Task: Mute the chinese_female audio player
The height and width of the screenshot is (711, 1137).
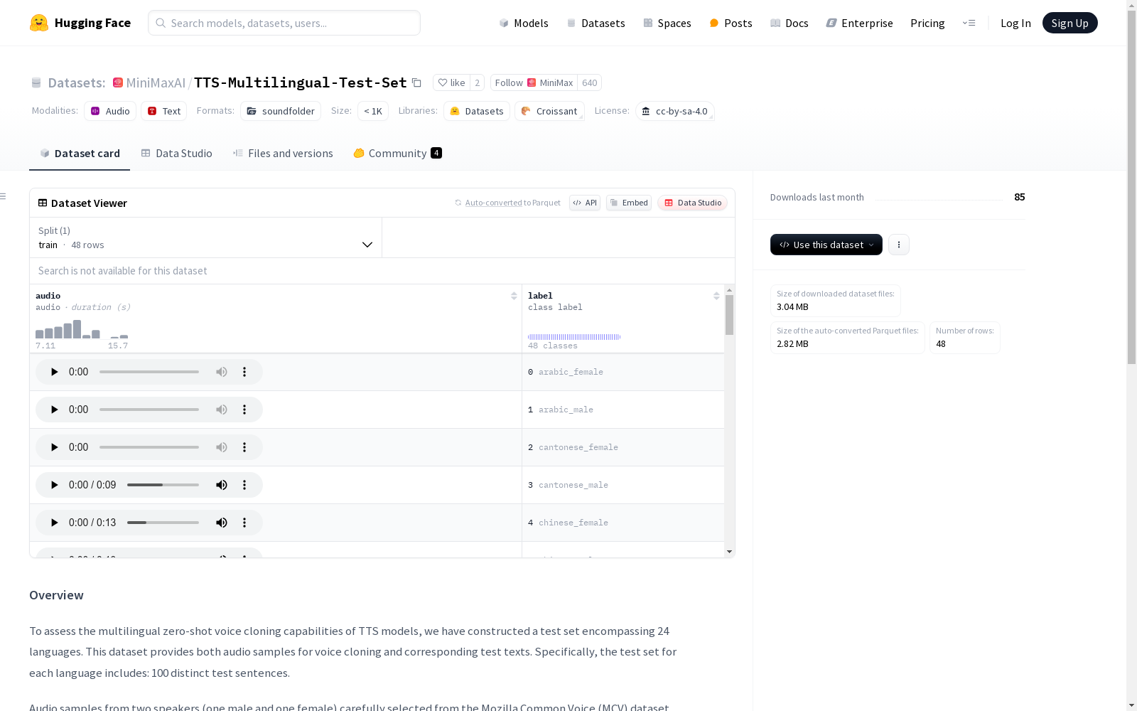Action: click(222, 523)
